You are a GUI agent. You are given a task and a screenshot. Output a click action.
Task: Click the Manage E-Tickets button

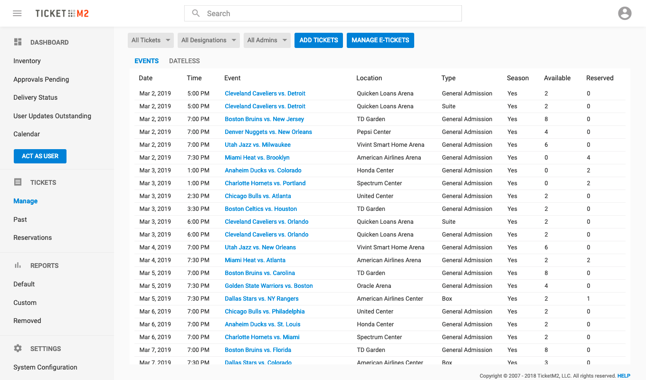click(x=380, y=40)
